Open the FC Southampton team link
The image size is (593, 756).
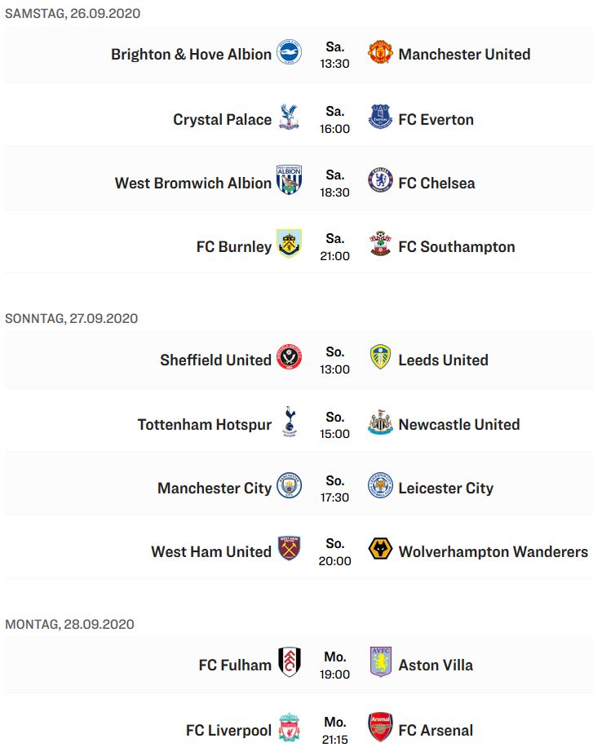[457, 247]
